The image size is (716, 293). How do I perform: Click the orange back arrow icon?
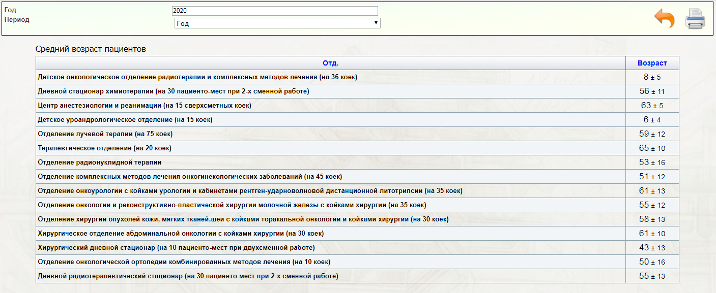click(665, 19)
